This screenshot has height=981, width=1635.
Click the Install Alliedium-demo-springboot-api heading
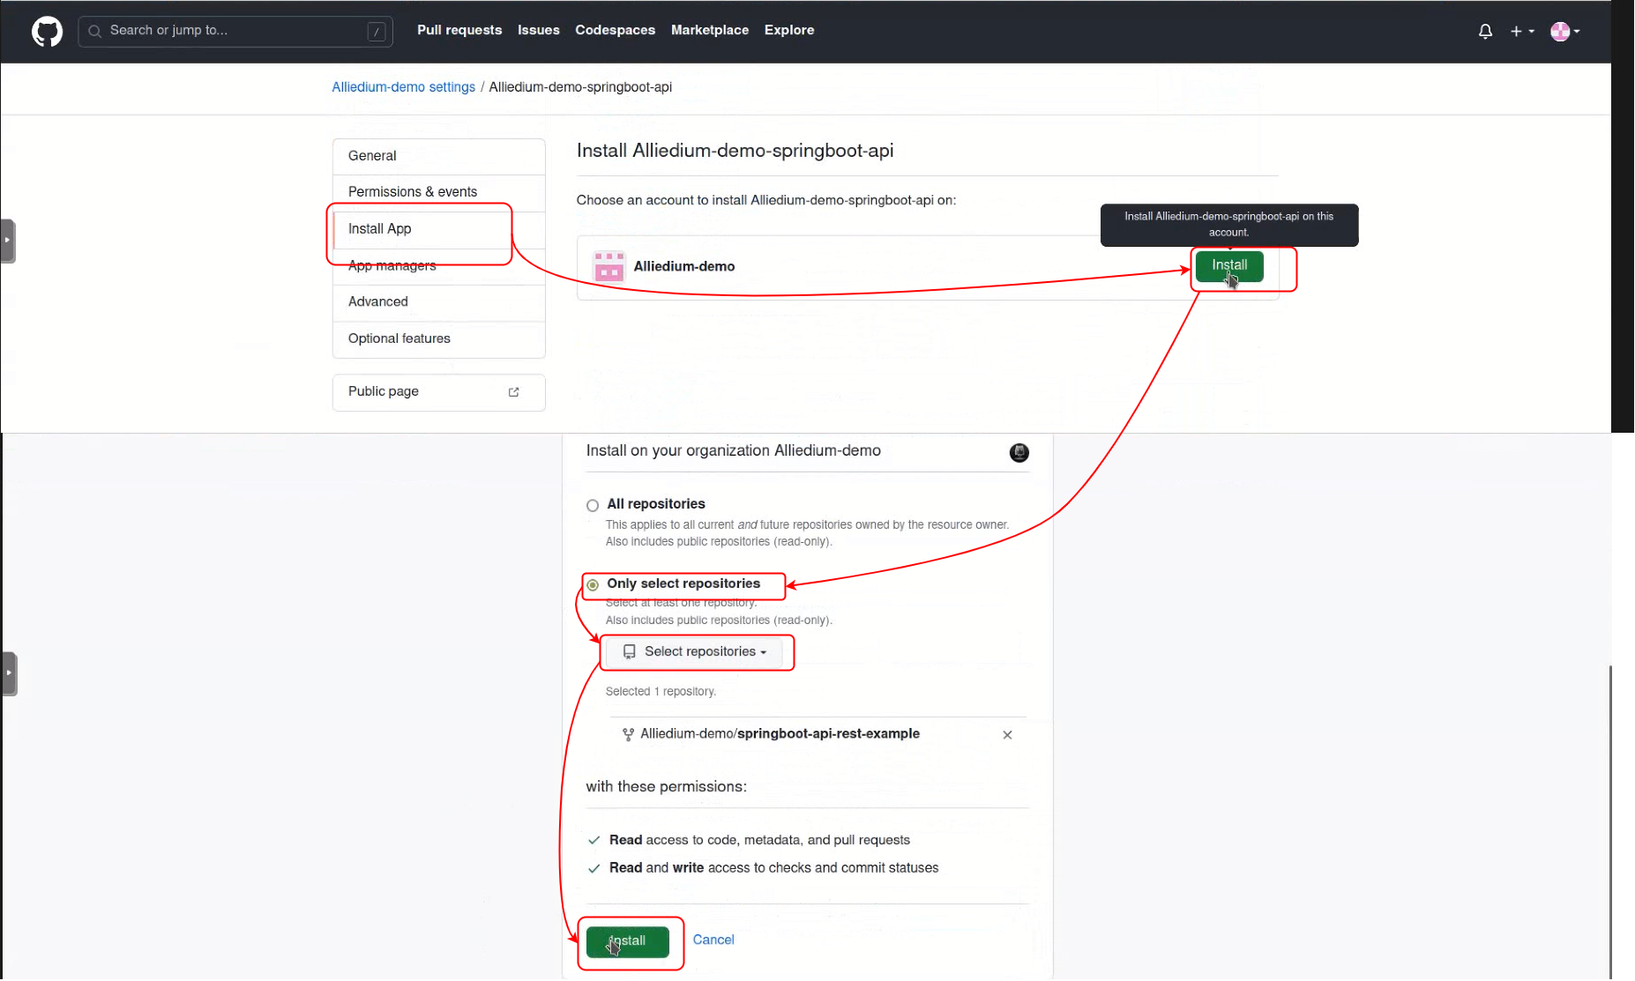(735, 151)
